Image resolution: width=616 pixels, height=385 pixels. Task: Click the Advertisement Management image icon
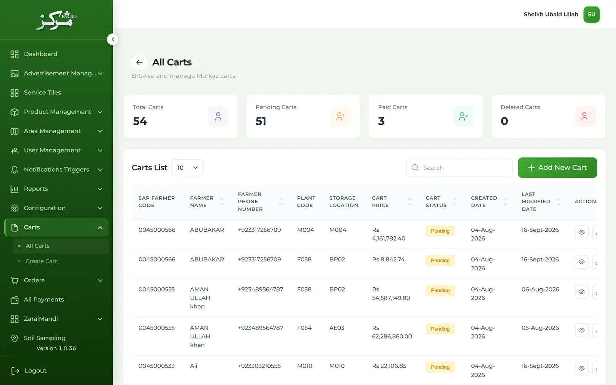pos(14,74)
